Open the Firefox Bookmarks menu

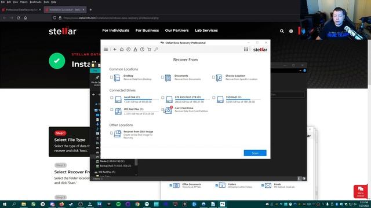(x=35, y=2)
